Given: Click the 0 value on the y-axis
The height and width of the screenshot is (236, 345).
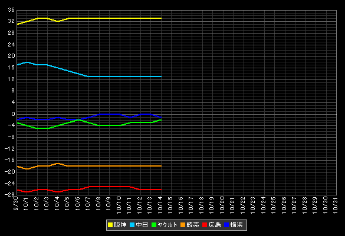Looking at the screenshot, I should 13,114.
